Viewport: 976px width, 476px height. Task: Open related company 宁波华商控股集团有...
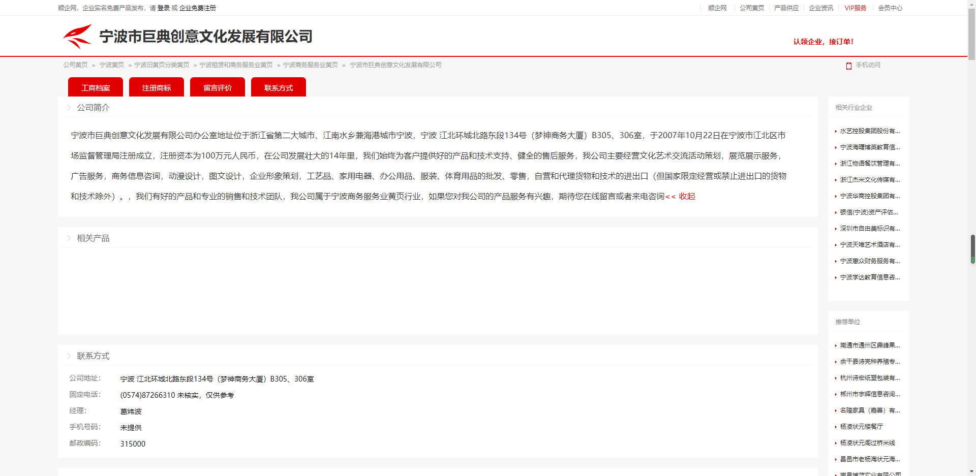pyautogui.click(x=870, y=196)
